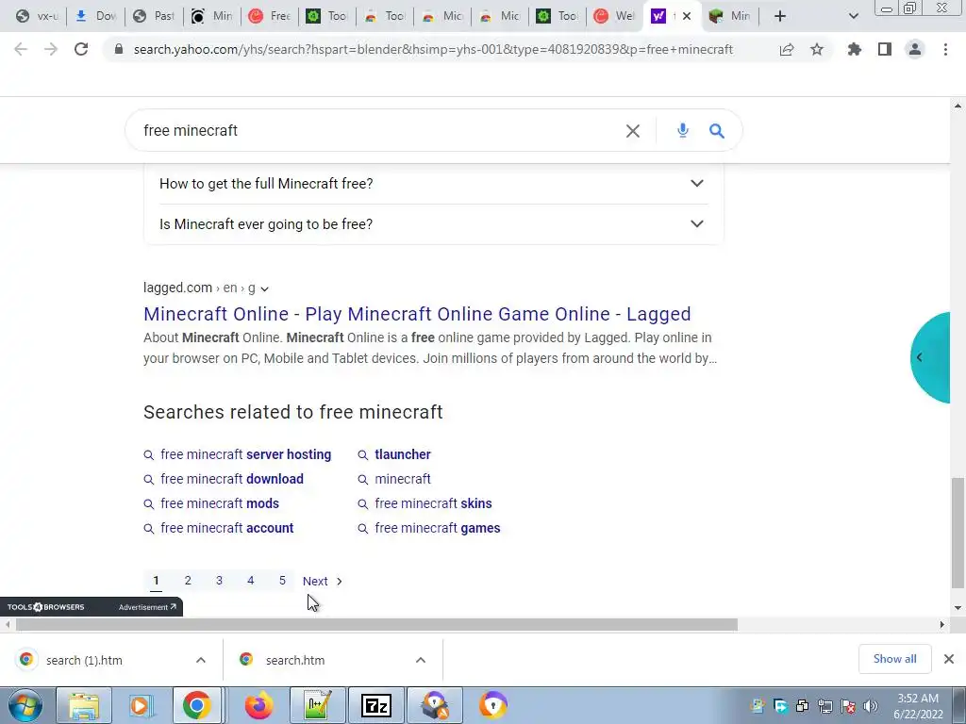Open the Windows Start menu
The image size is (966, 724).
tap(25, 705)
